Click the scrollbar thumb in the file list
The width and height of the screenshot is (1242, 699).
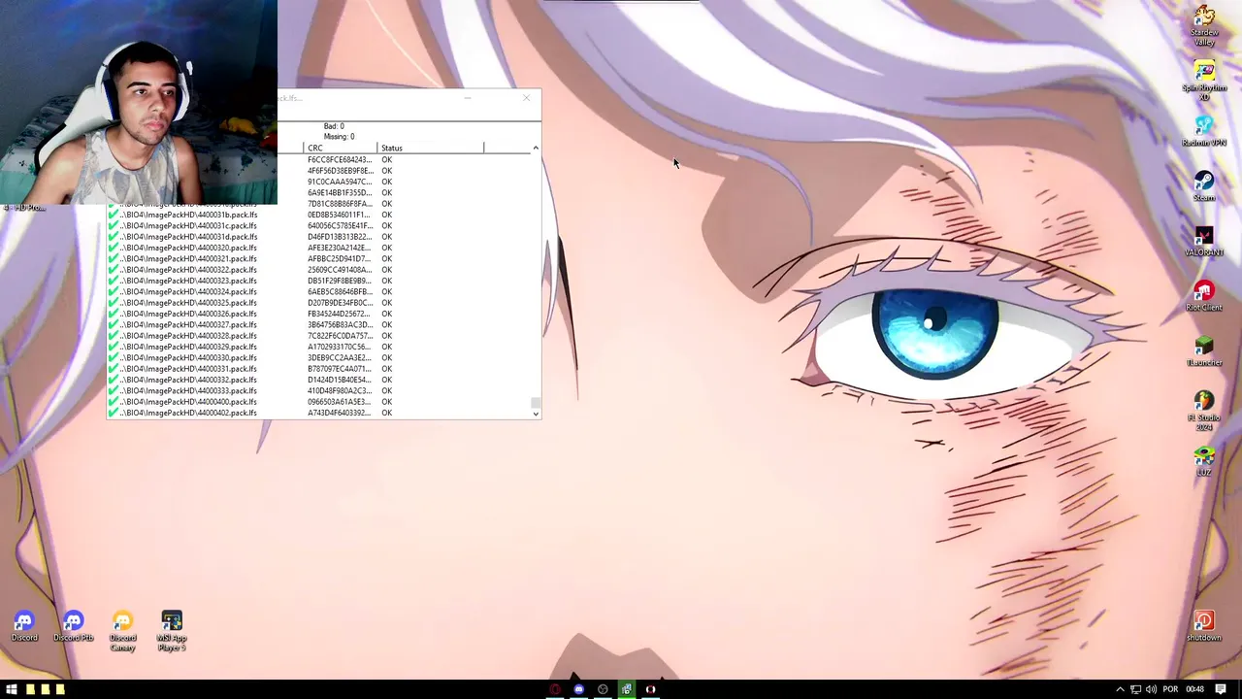coord(536,402)
